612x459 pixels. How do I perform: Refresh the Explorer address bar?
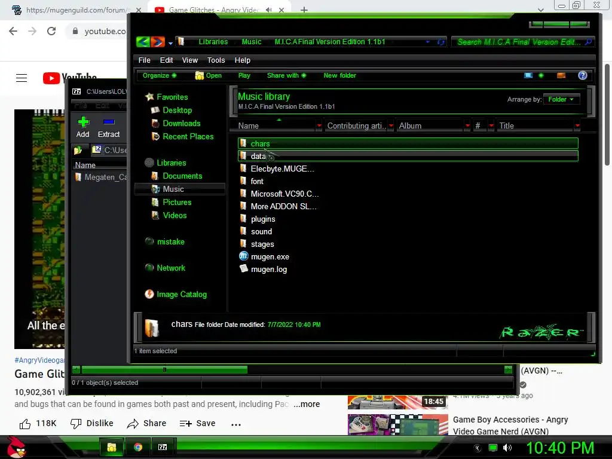pyautogui.click(x=441, y=42)
